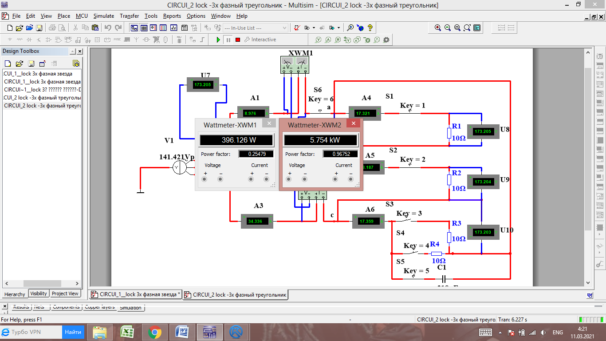Screen dimensions: 606x341
Task: Select the CIRCUI~1__lock item in Design Toolbox
Action: pos(42,90)
